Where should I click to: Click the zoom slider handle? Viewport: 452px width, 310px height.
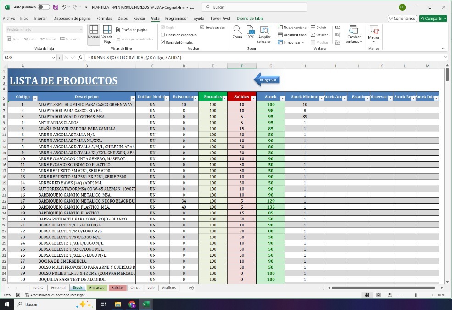click(415, 295)
